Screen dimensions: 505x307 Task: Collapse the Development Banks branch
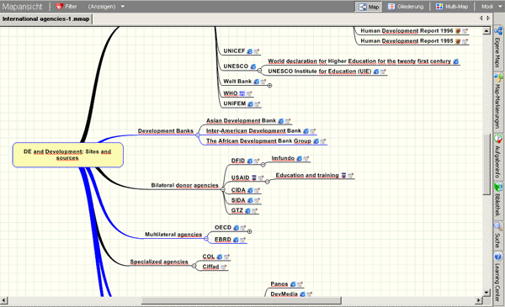coord(198,135)
